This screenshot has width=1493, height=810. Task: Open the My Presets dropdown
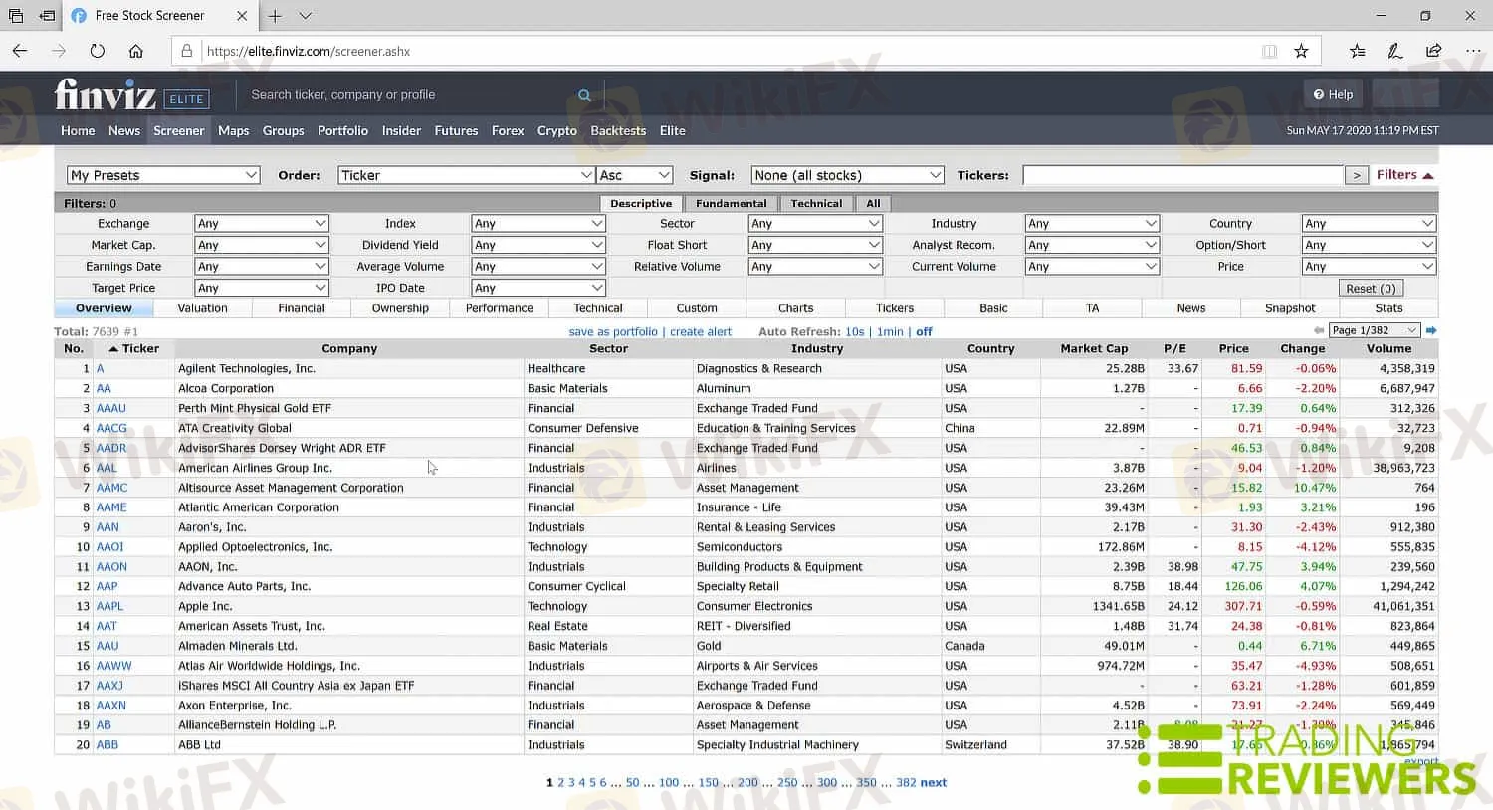pos(163,175)
